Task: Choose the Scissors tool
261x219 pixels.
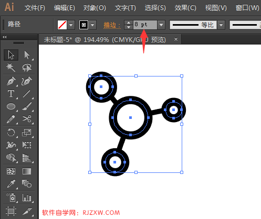Action: click(27, 119)
